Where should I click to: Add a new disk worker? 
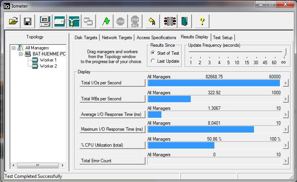(59, 21)
